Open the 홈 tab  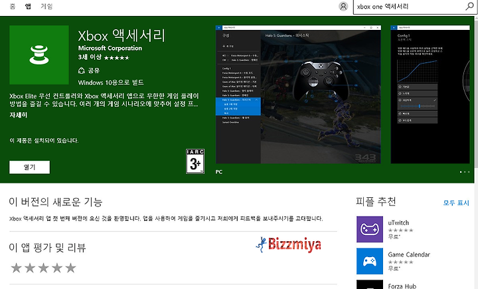[13, 6]
